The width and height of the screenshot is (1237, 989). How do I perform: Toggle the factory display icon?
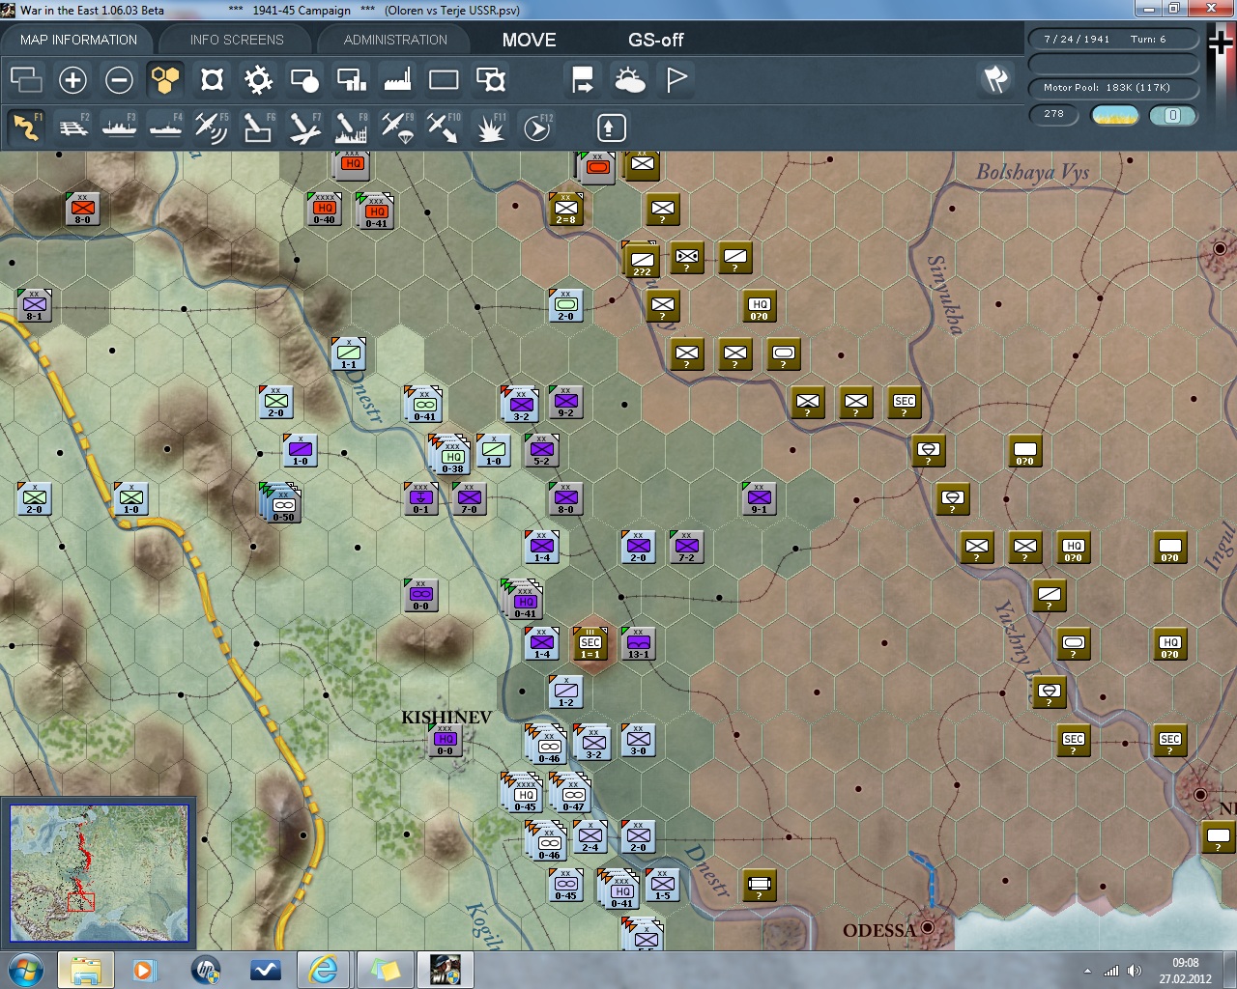click(397, 79)
